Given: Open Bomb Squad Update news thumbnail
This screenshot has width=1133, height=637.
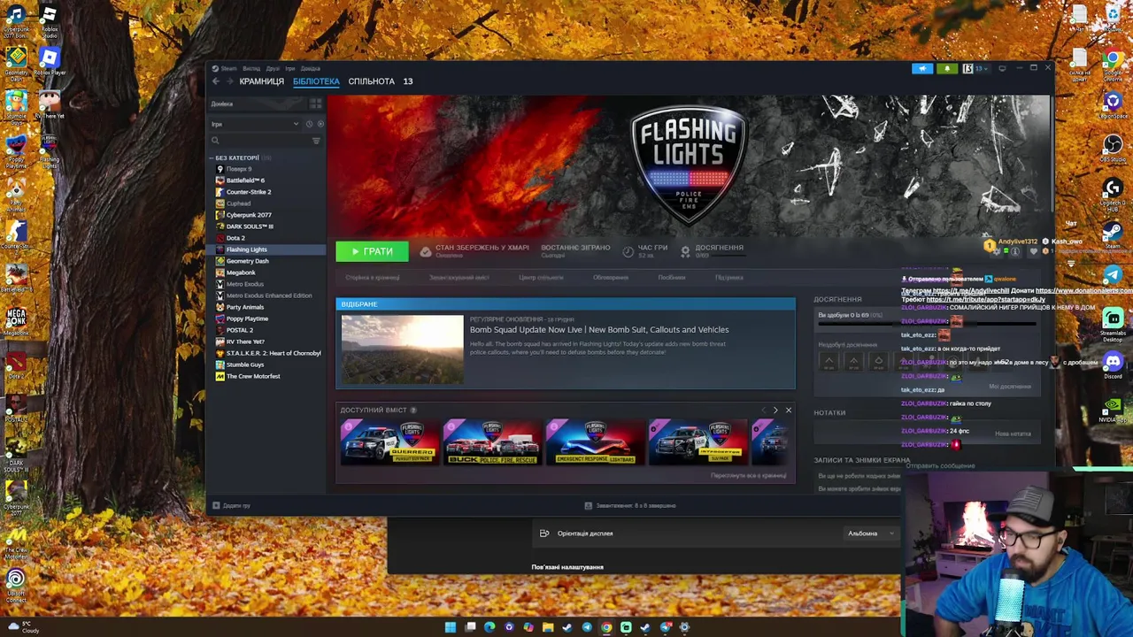Looking at the screenshot, I should click(x=402, y=349).
